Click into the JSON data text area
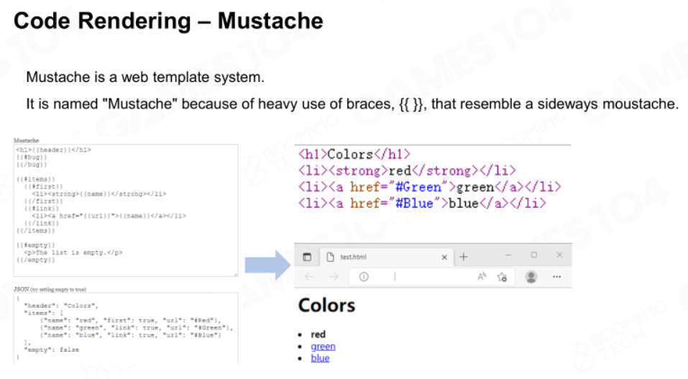 126,328
